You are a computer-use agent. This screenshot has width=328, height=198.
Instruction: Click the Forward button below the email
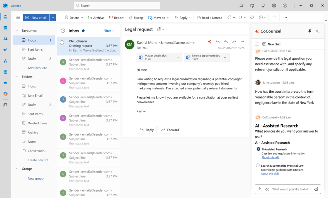170,130
